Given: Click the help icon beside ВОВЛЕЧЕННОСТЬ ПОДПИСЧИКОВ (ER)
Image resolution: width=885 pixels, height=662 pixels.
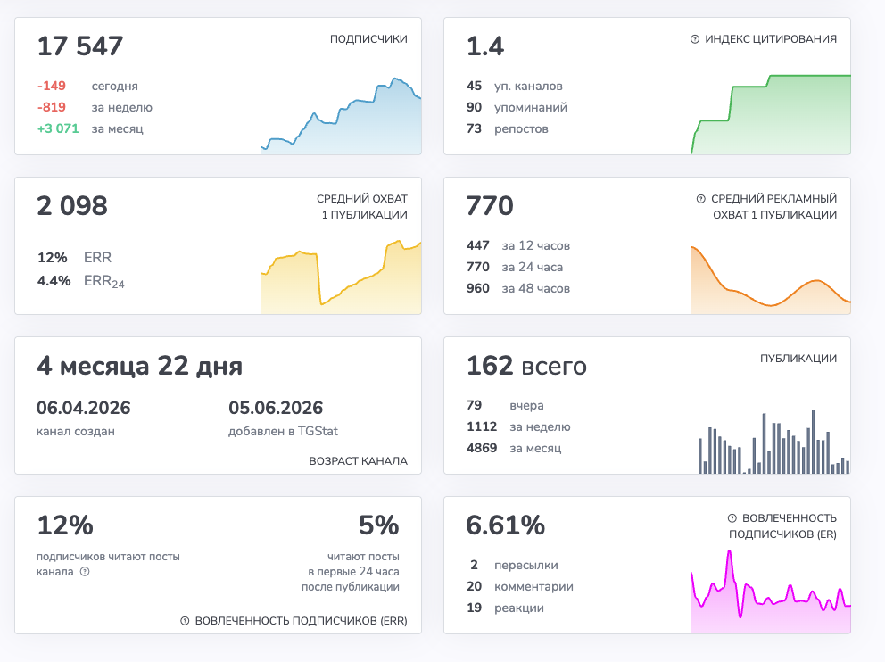Looking at the screenshot, I should (732, 518).
